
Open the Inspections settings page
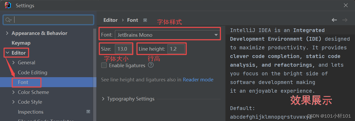click(x=31, y=112)
